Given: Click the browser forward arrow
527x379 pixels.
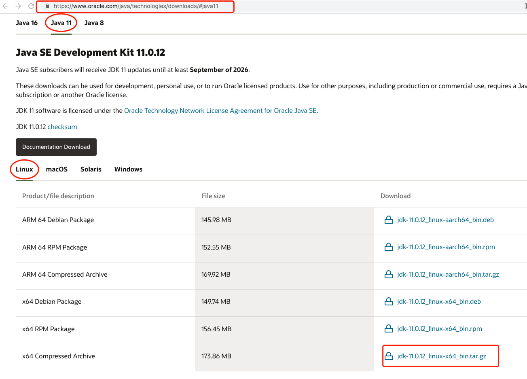Looking at the screenshot, I should (18, 6).
